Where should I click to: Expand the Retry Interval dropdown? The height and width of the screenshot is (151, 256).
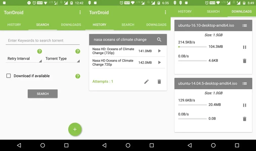click(x=24, y=59)
